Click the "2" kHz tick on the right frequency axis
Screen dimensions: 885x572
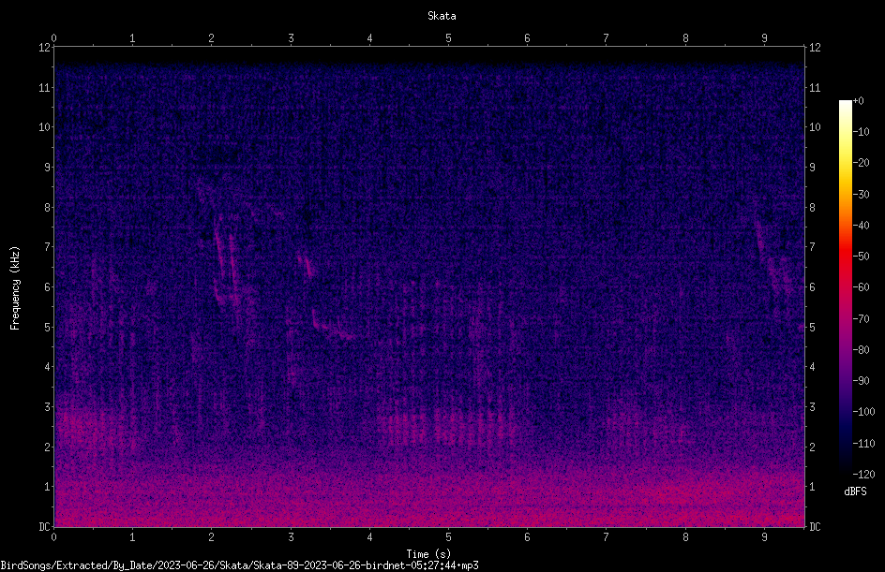click(x=813, y=447)
